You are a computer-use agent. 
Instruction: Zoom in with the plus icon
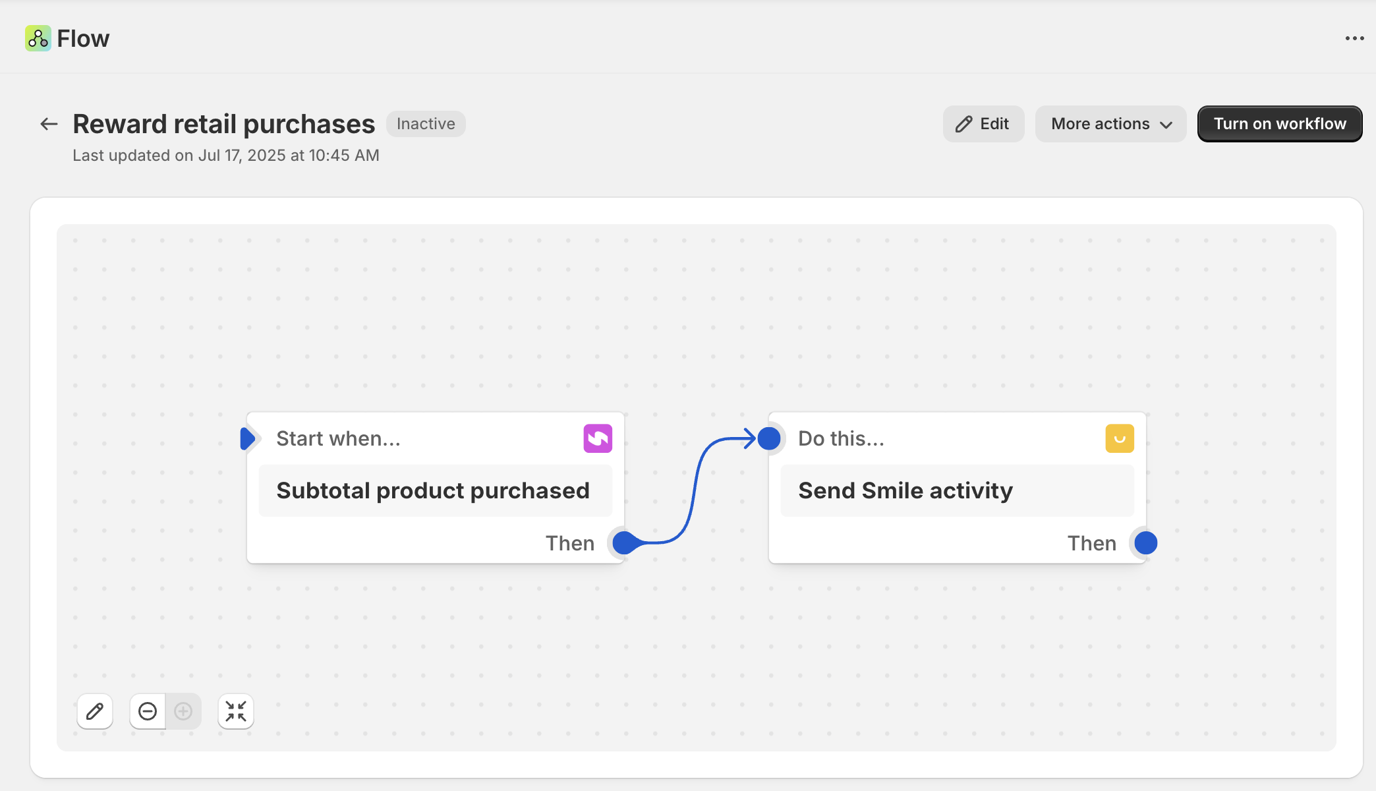[183, 711]
